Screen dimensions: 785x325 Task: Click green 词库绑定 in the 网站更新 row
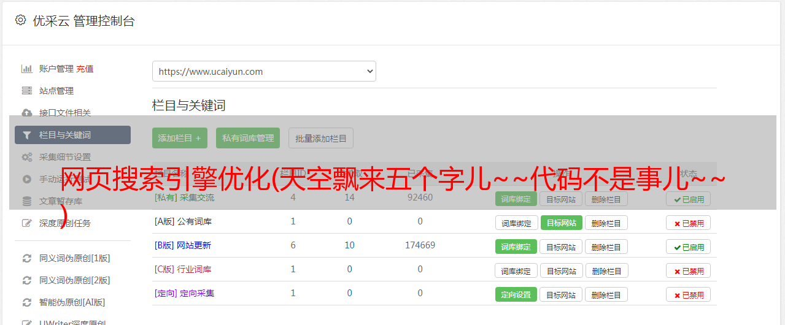tap(516, 247)
